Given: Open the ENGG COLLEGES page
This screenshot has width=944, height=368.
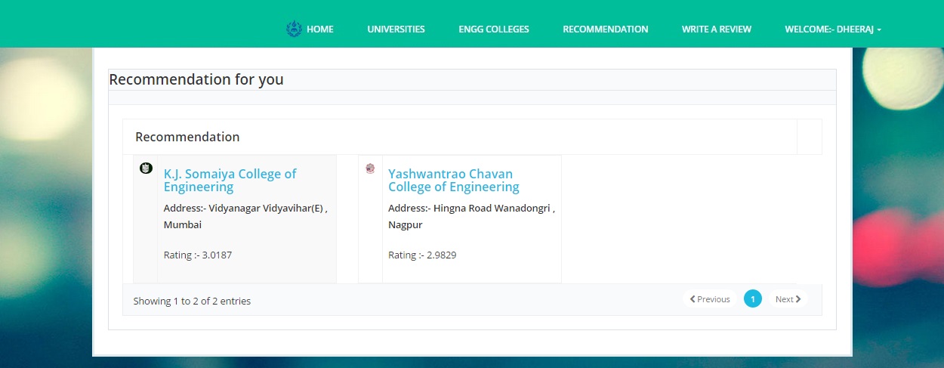Looking at the screenshot, I should pos(494,29).
